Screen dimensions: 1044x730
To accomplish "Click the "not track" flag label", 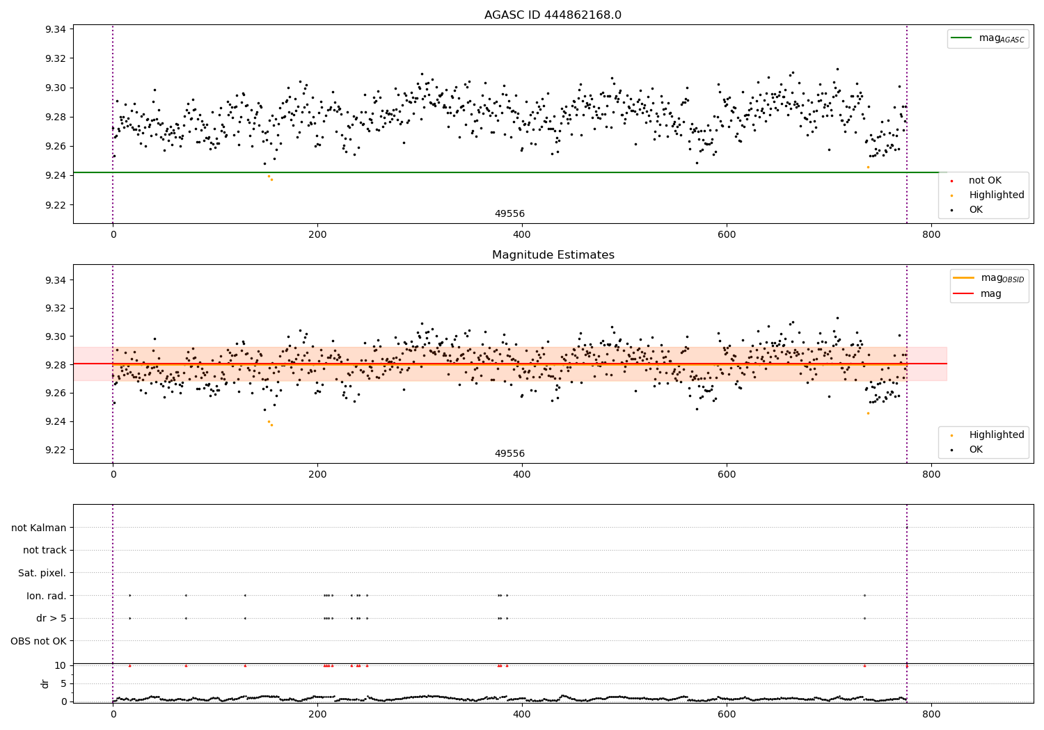I will pos(45,551).
